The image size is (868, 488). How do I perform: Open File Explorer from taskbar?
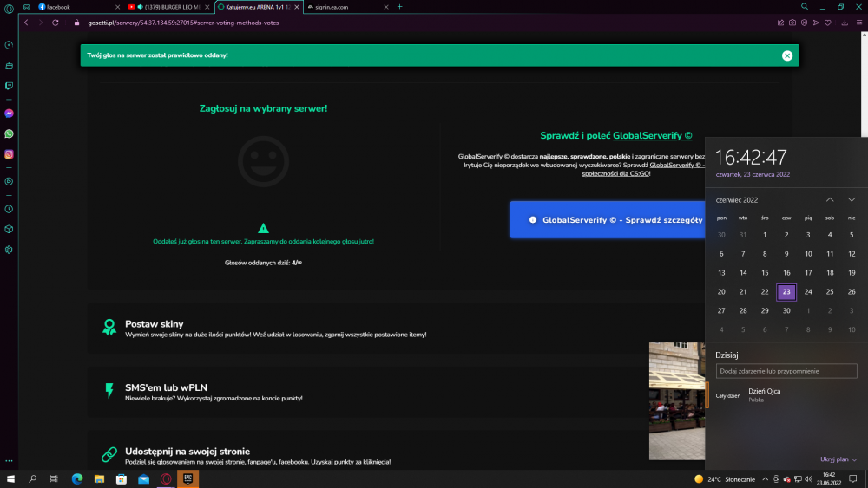pos(99,479)
